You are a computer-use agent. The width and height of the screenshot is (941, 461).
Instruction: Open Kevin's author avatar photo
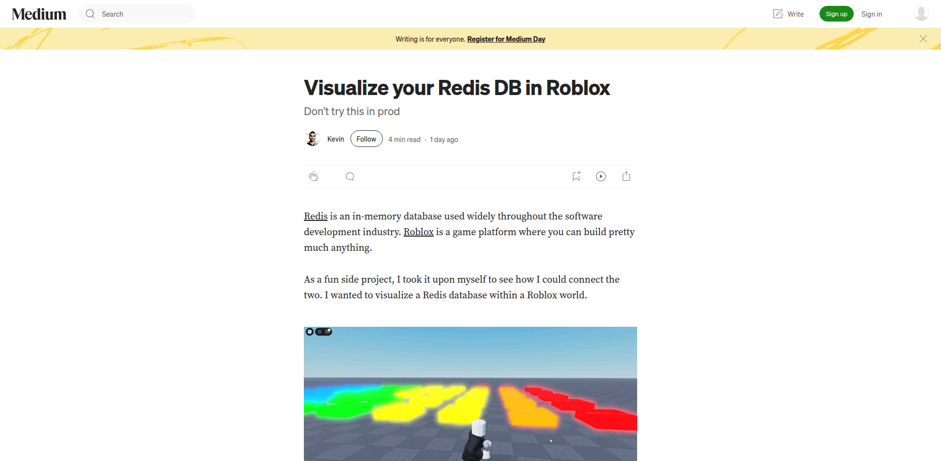312,139
